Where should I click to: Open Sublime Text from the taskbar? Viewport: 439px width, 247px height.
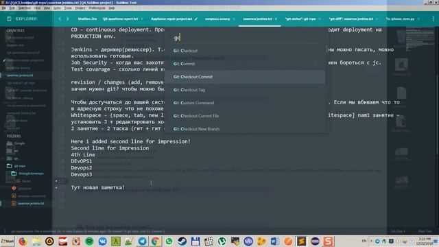point(302,241)
